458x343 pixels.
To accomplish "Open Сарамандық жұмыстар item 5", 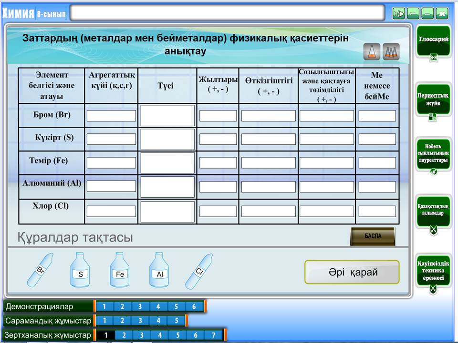I will [177, 321].
